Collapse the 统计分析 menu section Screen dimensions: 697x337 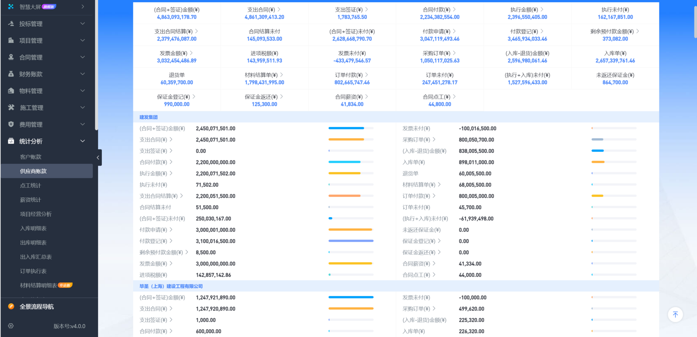[x=83, y=141]
